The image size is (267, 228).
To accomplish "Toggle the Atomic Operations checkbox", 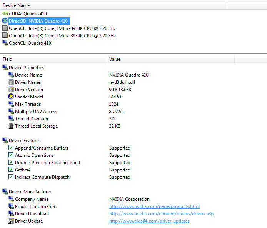I will tap(11, 155).
